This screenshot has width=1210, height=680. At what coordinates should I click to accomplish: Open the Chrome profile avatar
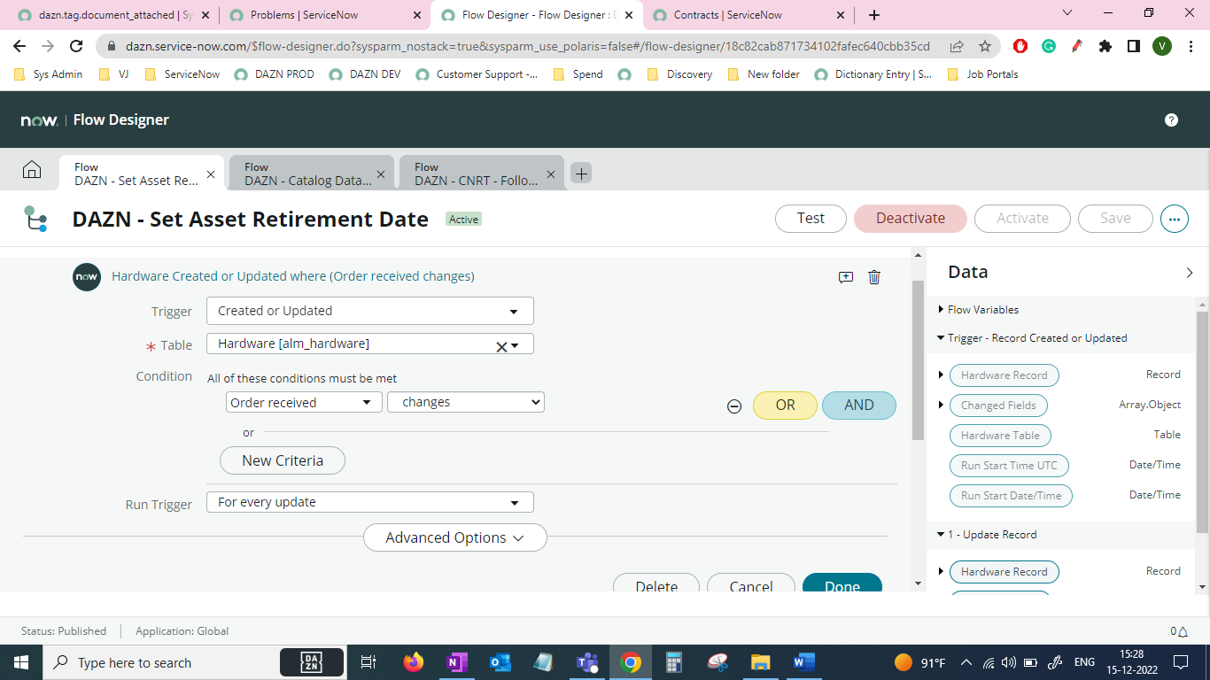[x=1162, y=46]
